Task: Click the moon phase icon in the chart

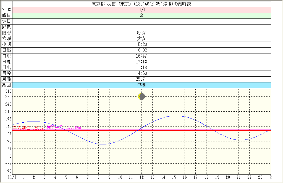Action: click(141, 96)
